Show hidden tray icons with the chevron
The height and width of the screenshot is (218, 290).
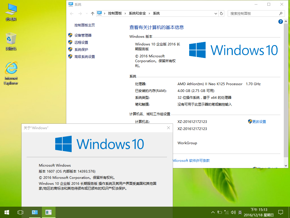(213, 212)
